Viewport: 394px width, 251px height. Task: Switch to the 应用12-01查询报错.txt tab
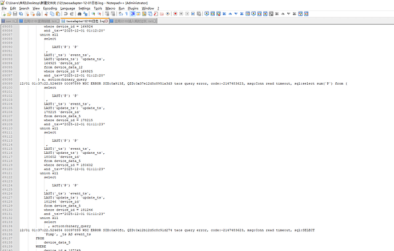tap(38, 21)
